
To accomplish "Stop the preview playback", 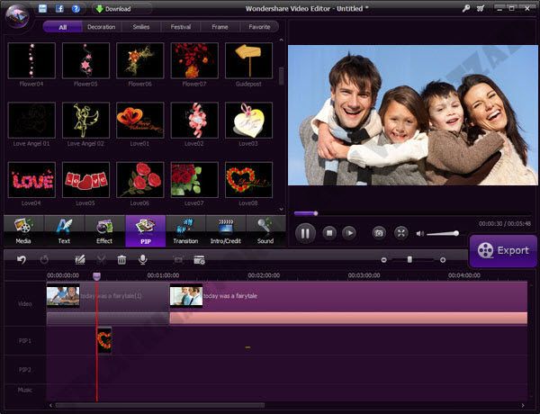I will [329, 233].
